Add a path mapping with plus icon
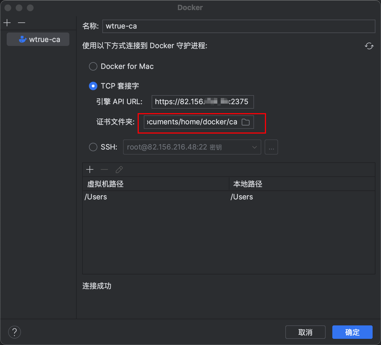381x345 pixels. (x=90, y=169)
